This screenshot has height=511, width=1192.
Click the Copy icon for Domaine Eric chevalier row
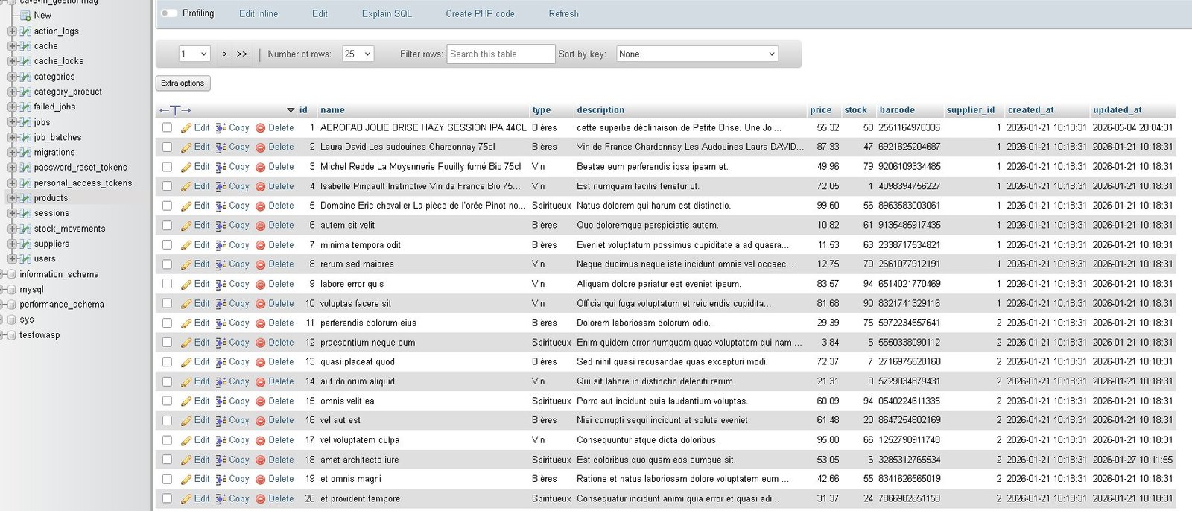click(221, 206)
